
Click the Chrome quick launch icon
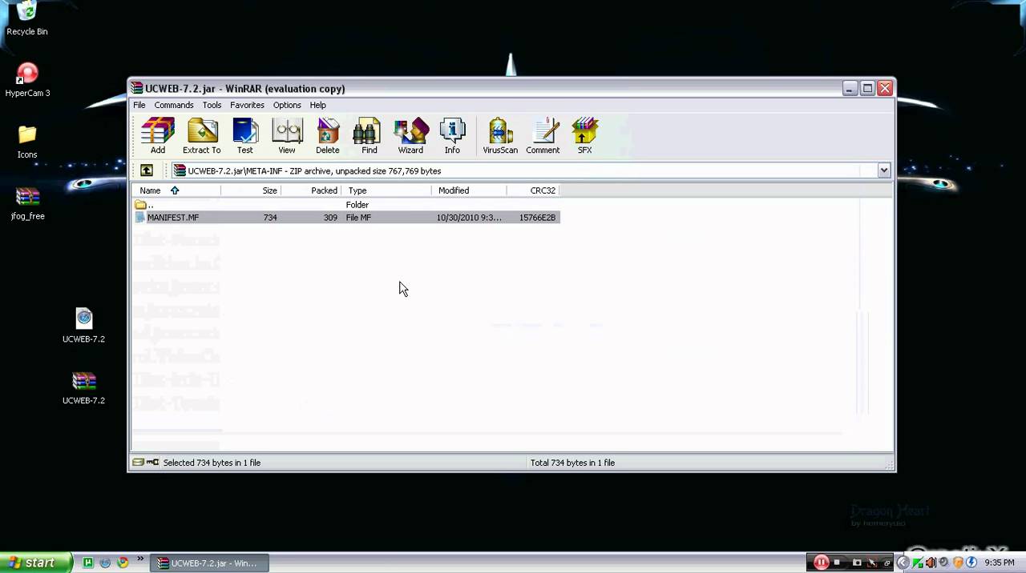coord(123,563)
